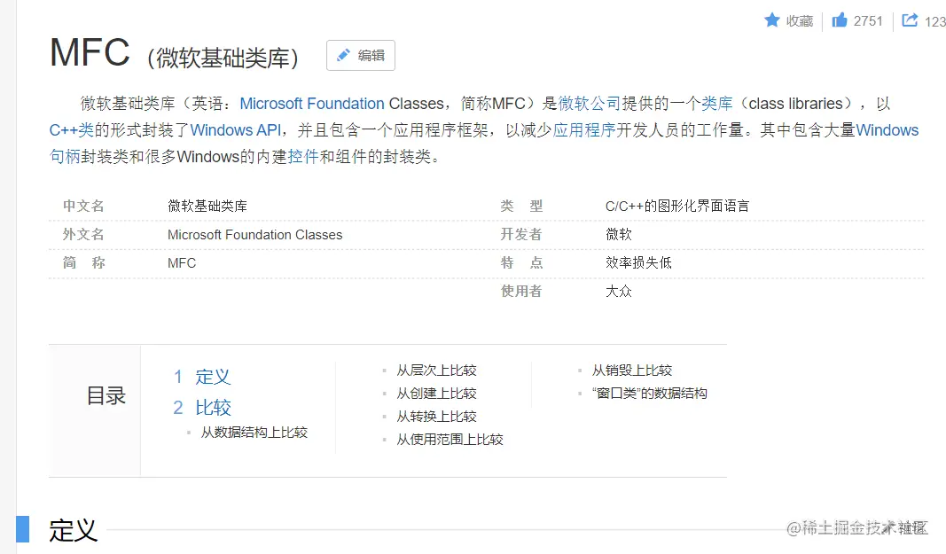Open the Microsoft Foundation link
The width and height of the screenshot is (946, 554).
point(312,104)
